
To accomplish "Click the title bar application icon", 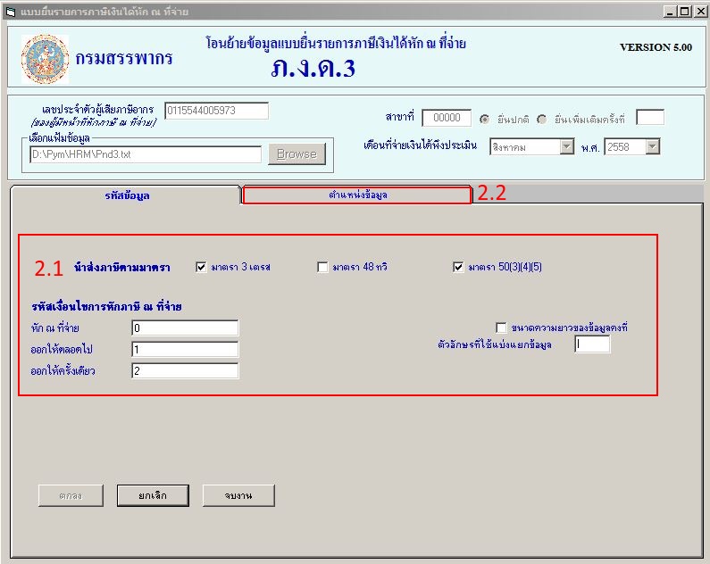I will click(x=11, y=12).
